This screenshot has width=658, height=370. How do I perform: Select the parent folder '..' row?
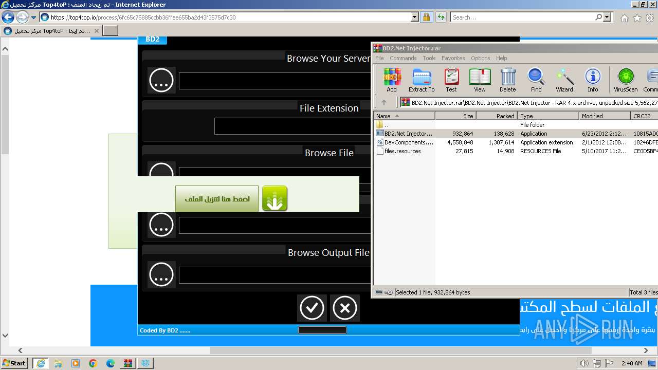[x=516, y=125]
